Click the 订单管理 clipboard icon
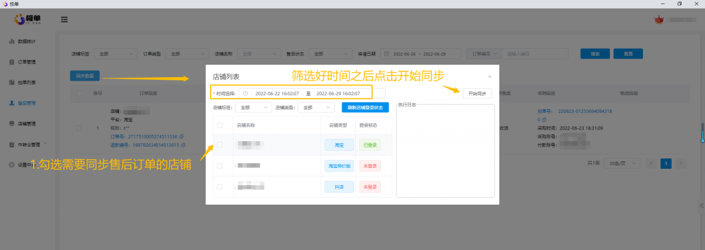The image size is (705, 250). [x=12, y=62]
